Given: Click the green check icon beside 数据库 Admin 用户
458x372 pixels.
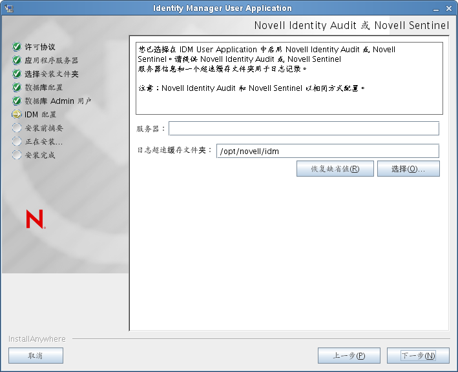Looking at the screenshot, I should 17,101.
